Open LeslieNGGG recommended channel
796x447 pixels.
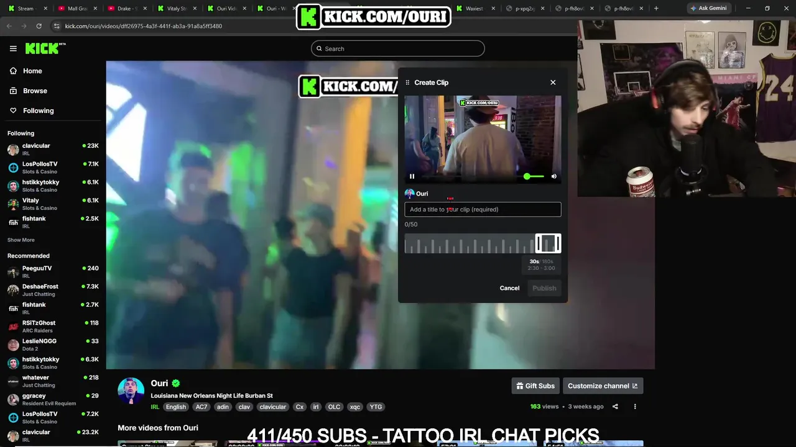(53, 345)
